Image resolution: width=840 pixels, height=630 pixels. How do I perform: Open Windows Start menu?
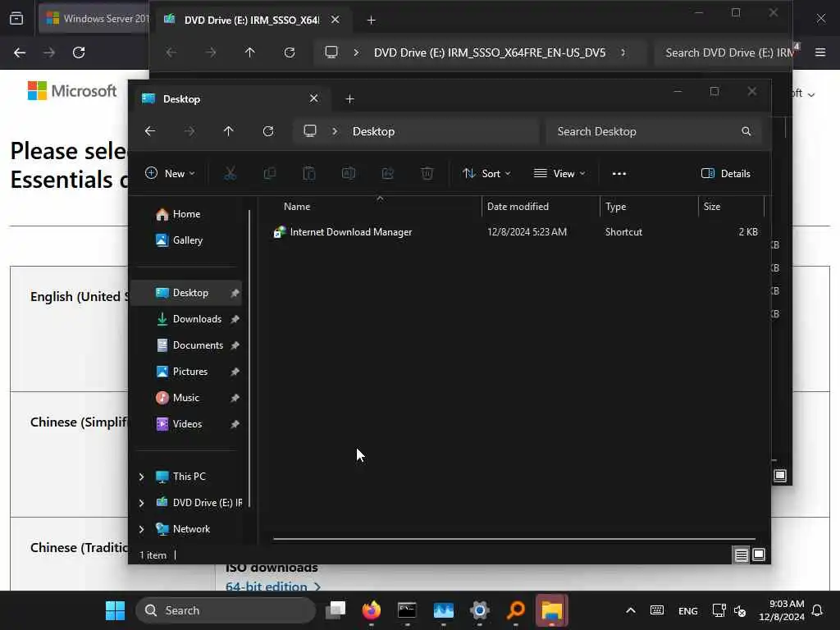(115, 610)
